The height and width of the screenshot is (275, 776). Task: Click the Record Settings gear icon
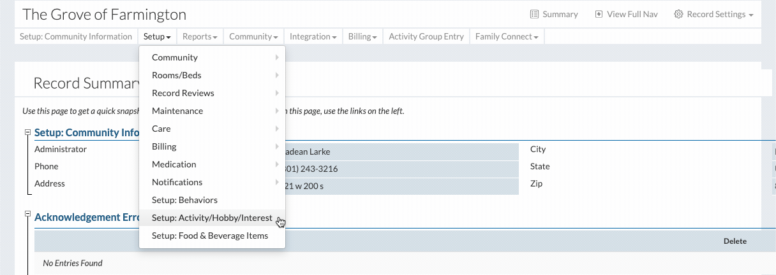point(678,15)
